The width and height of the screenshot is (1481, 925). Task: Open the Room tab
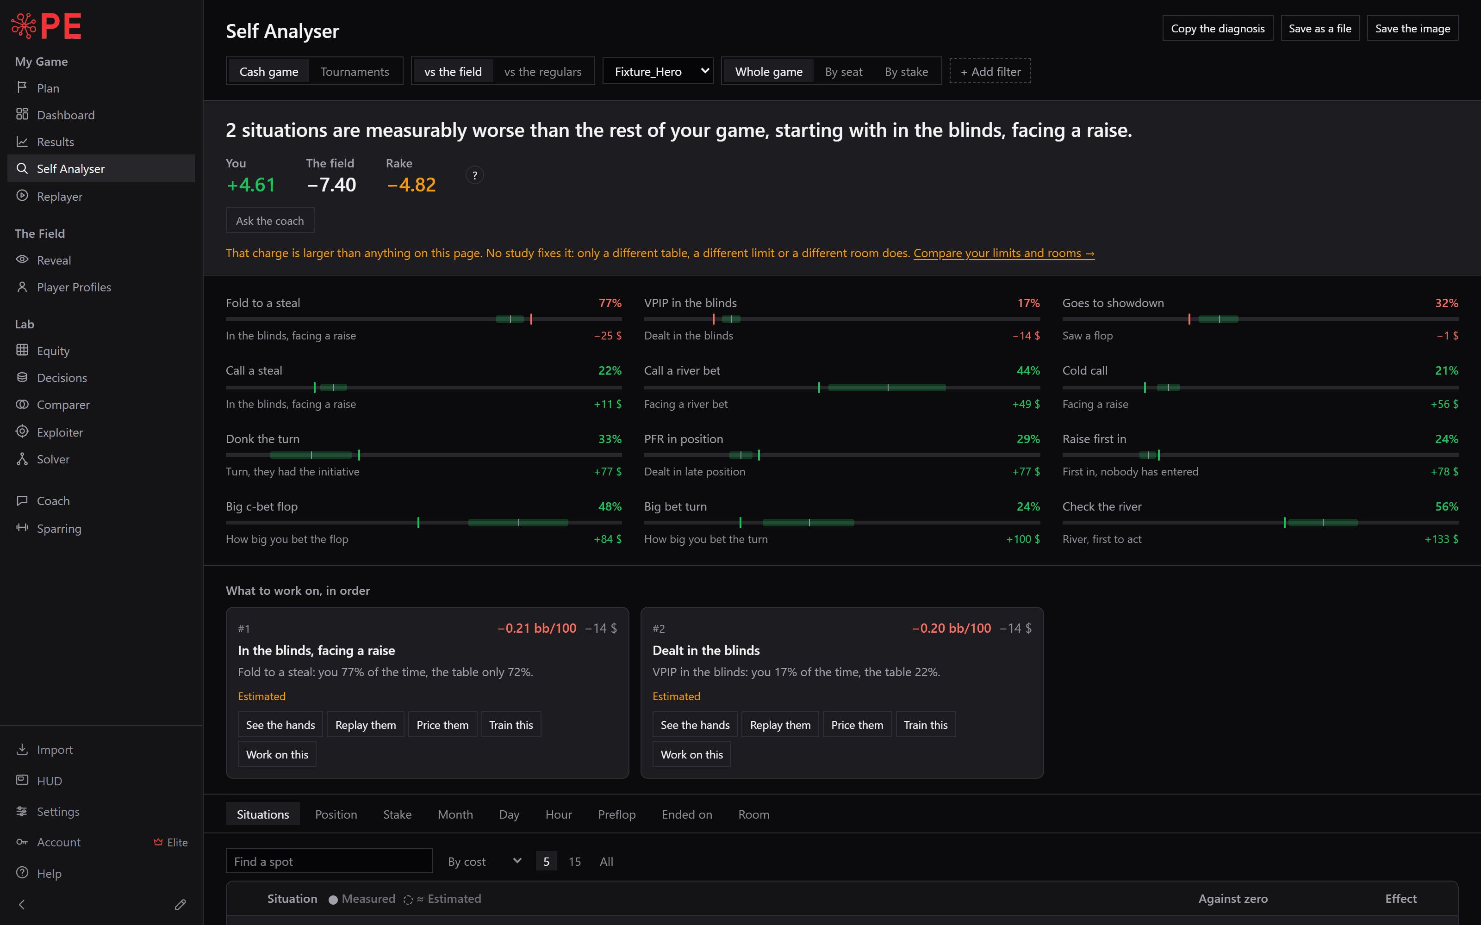[753, 814]
